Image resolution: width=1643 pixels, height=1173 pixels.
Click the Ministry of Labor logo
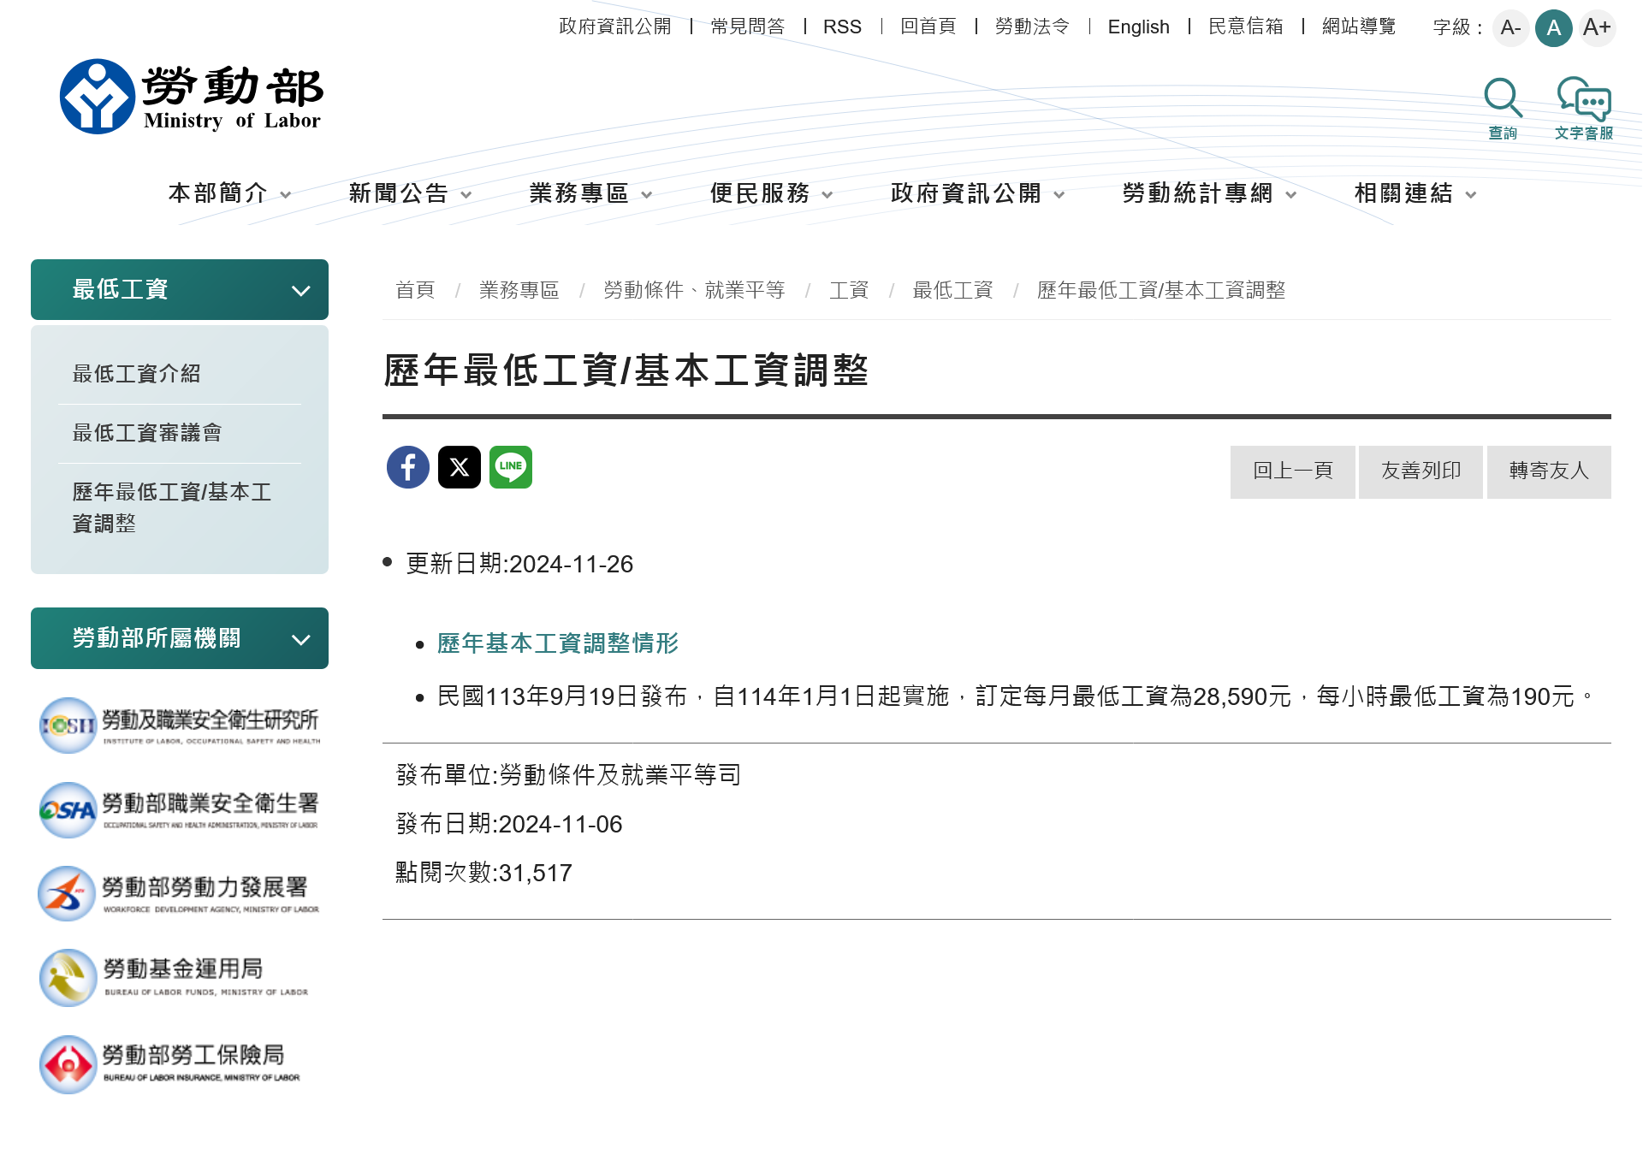click(x=192, y=97)
